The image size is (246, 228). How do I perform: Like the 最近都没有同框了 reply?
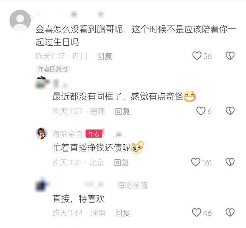(x=201, y=111)
